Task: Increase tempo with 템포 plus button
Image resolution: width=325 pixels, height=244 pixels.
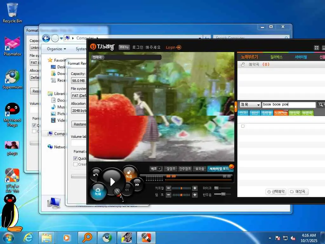Action: (195, 195)
